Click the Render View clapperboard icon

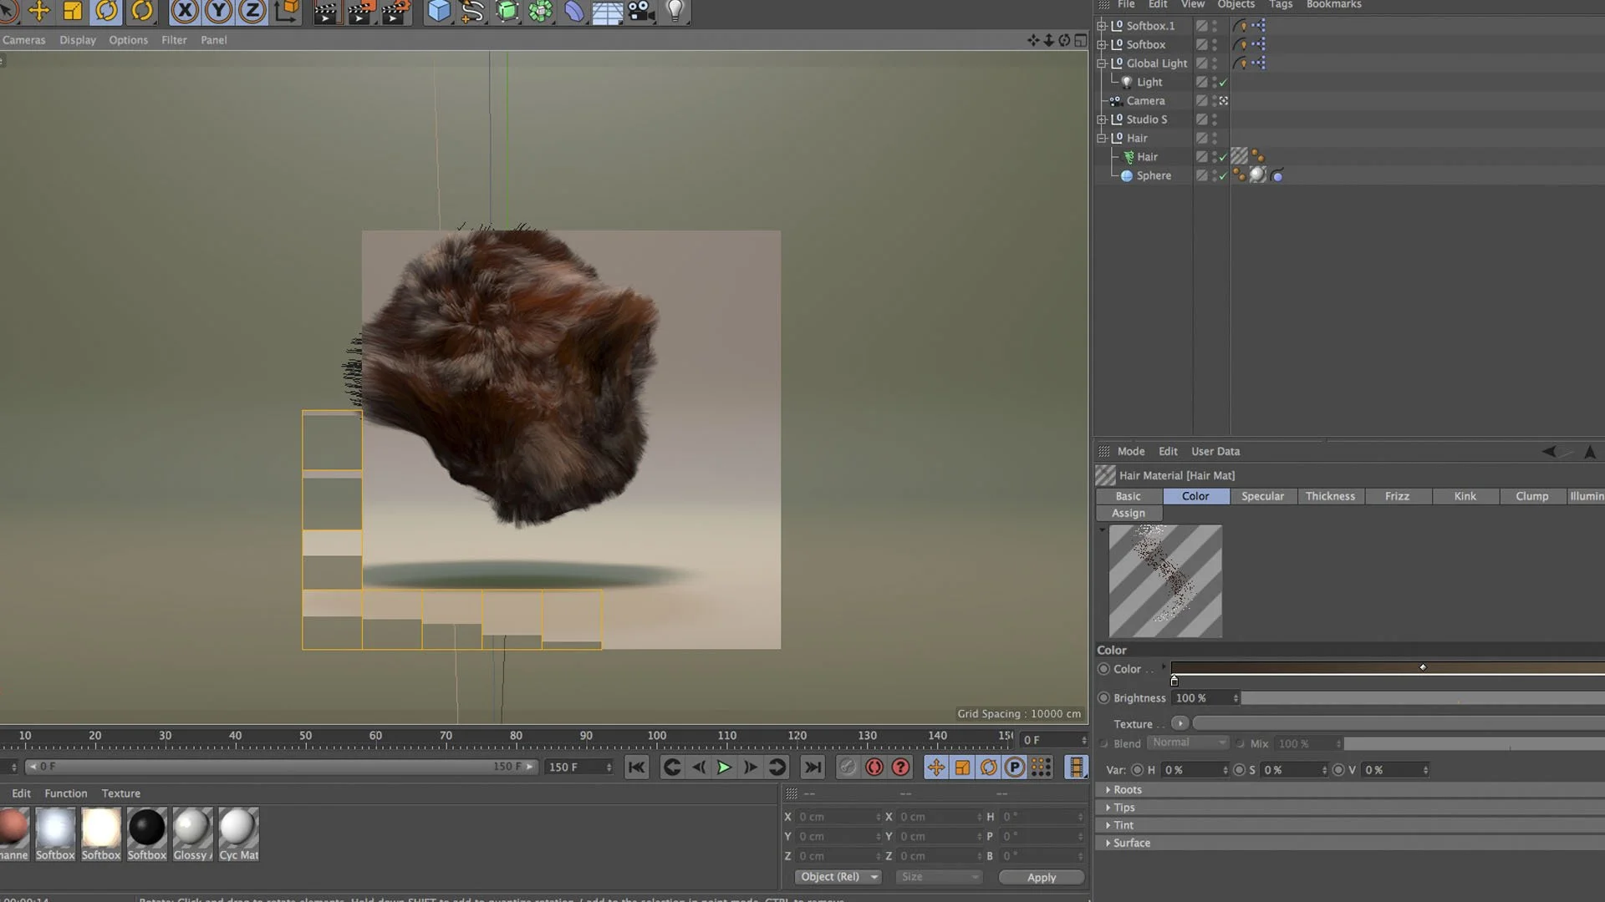click(325, 12)
